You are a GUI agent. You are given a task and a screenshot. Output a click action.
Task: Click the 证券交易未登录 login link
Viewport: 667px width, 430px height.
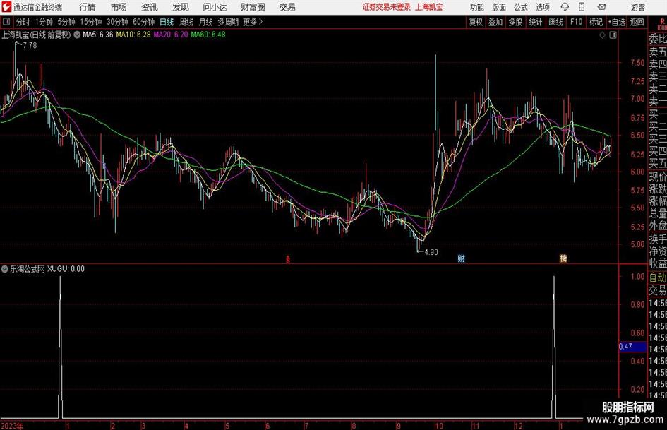point(387,7)
